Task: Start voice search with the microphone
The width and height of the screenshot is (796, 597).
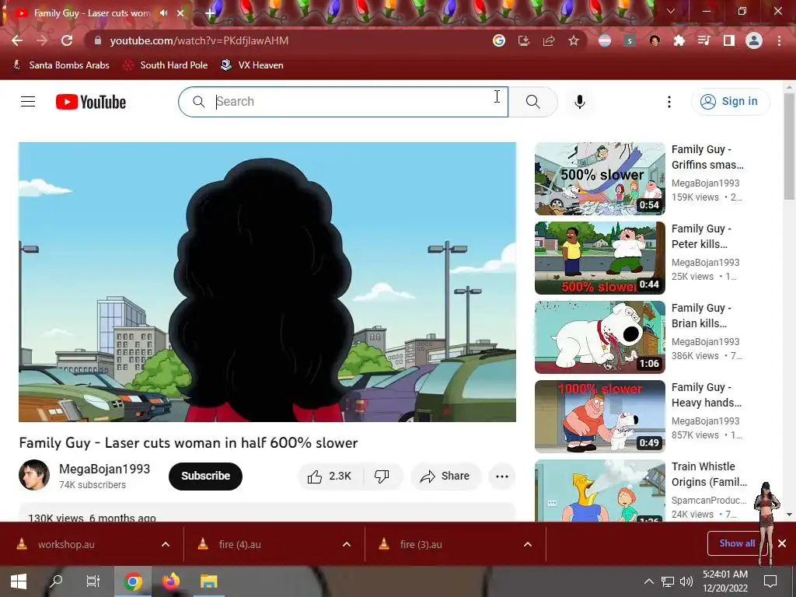Action: click(580, 102)
